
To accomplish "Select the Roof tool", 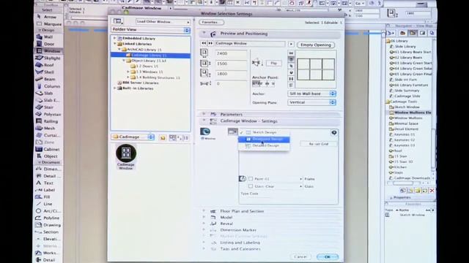I will click(x=45, y=65).
